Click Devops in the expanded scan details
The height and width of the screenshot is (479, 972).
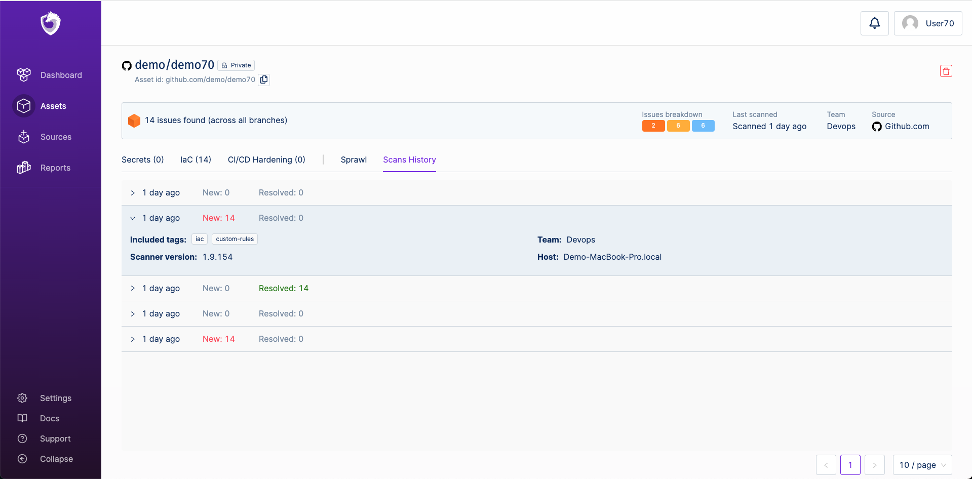(581, 240)
